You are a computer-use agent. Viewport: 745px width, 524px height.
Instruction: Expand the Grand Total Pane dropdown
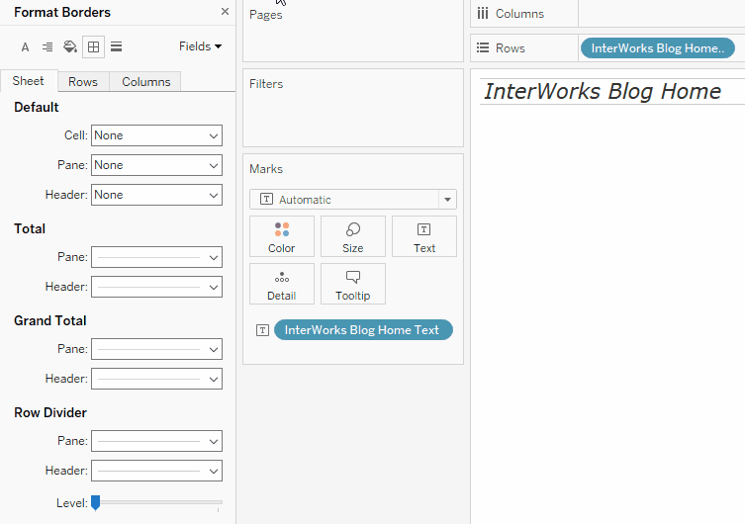156,349
